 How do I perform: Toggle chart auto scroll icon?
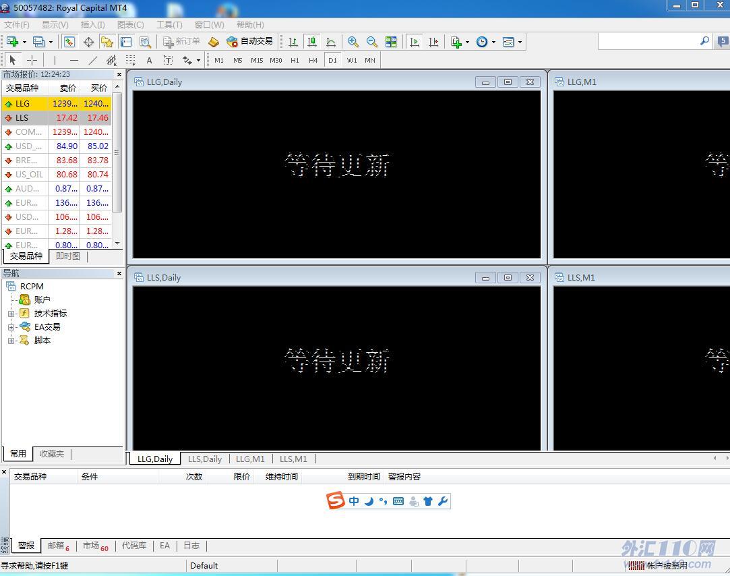(415, 42)
